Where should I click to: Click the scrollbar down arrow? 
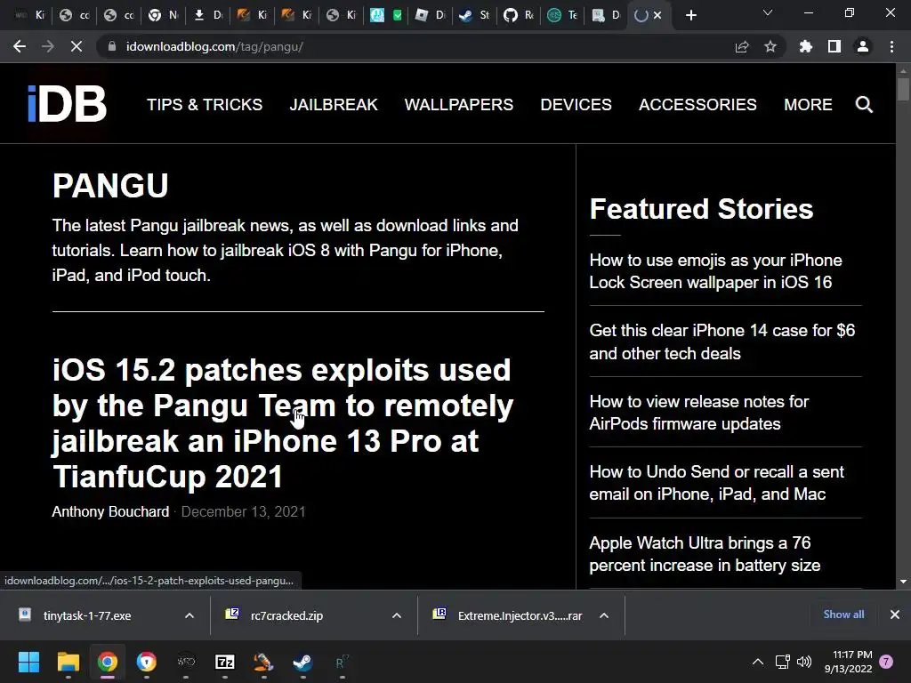(x=903, y=582)
